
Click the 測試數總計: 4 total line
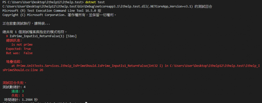[x=14, y=87]
